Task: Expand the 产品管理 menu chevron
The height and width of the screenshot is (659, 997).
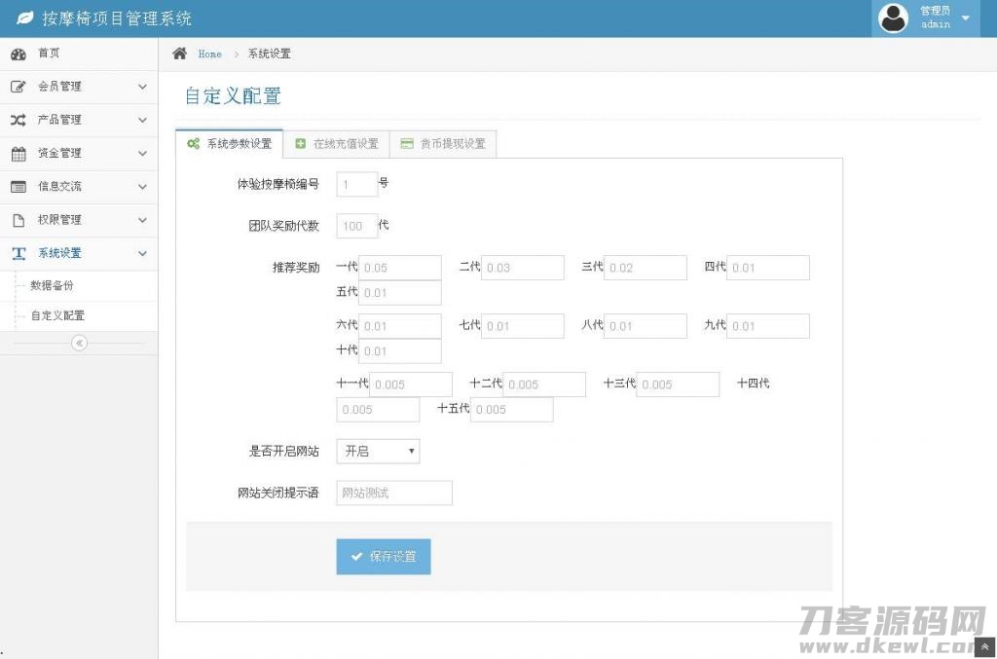Action: click(142, 120)
